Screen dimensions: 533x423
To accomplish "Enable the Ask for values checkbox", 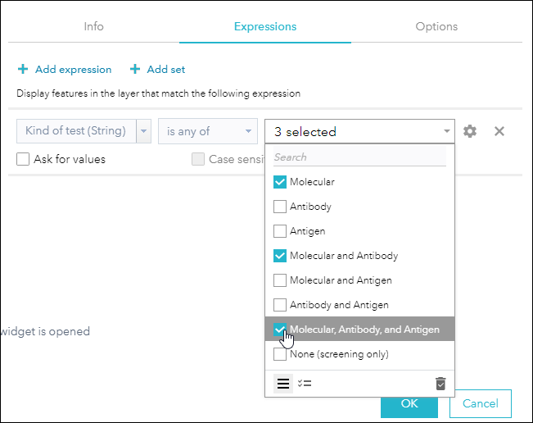I will (x=23, y=159).
